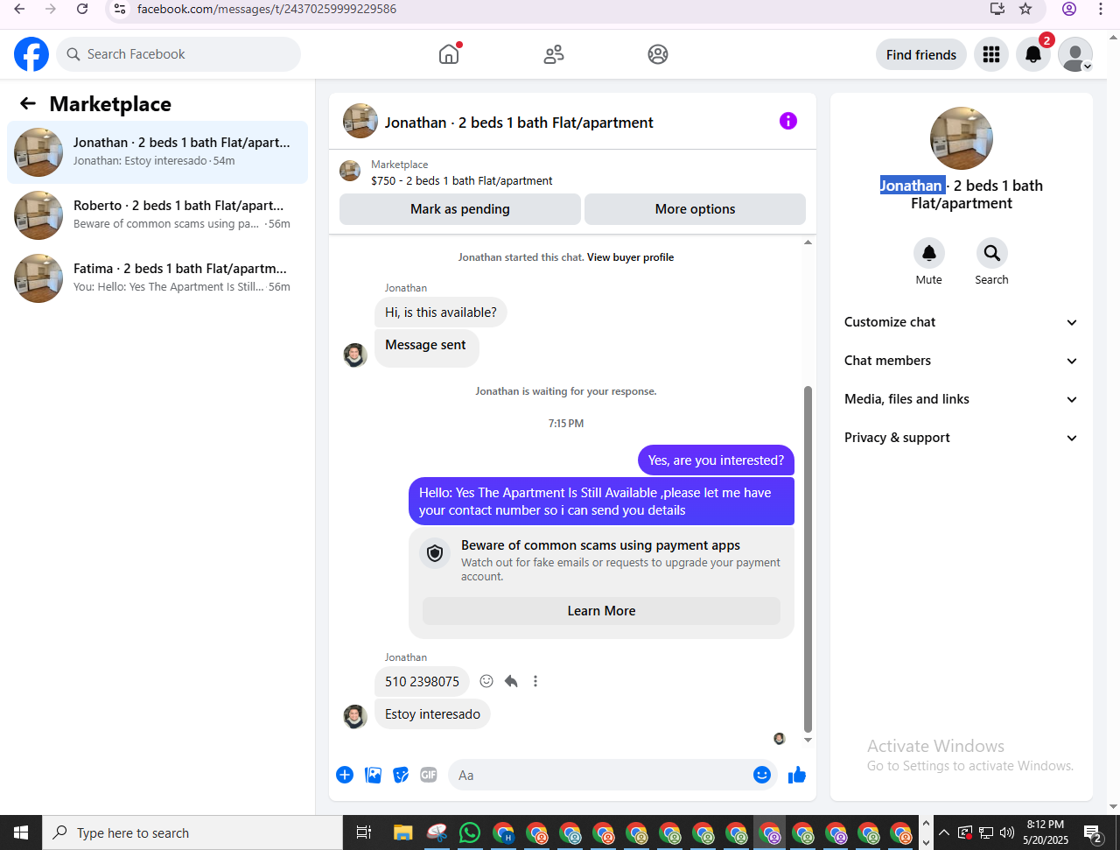1120x850 pixels.
Task: Click the chat scrollbar thumb
Action: (x=808, y=558)
